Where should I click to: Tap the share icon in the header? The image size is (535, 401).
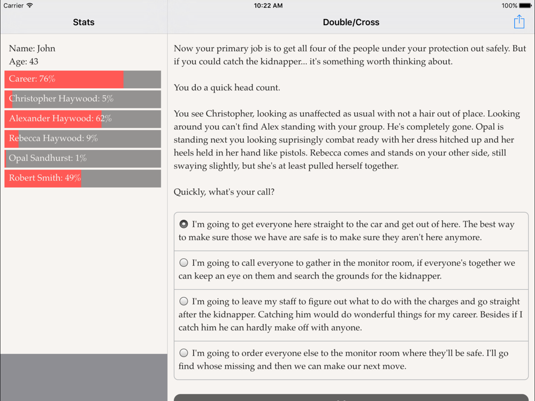(x=519, y=22)
